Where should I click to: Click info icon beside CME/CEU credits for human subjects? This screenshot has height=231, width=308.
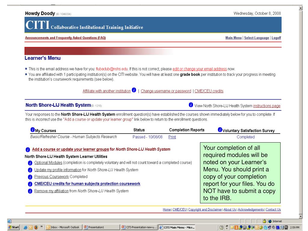coord(30,184)
